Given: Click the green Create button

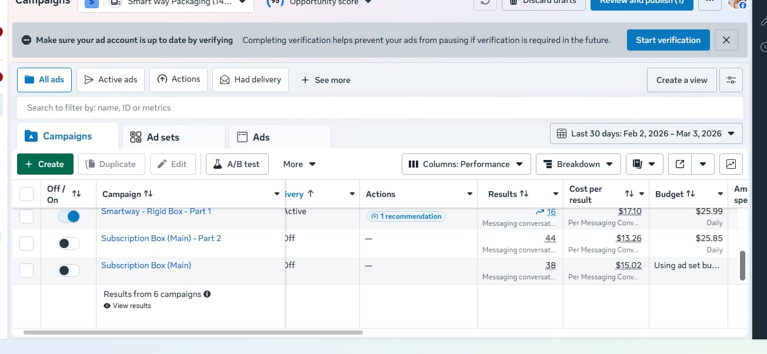Looking at the screenshot, I should tap(45, 164).
